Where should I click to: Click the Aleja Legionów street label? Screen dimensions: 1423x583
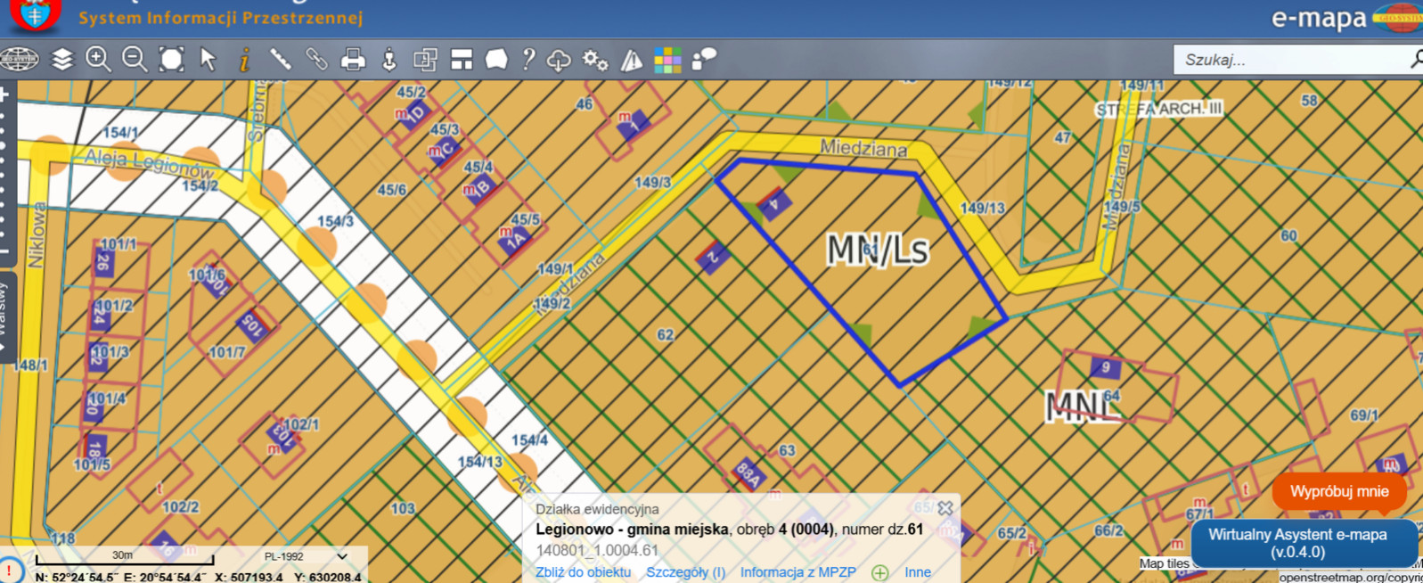(x=150, y=164)
